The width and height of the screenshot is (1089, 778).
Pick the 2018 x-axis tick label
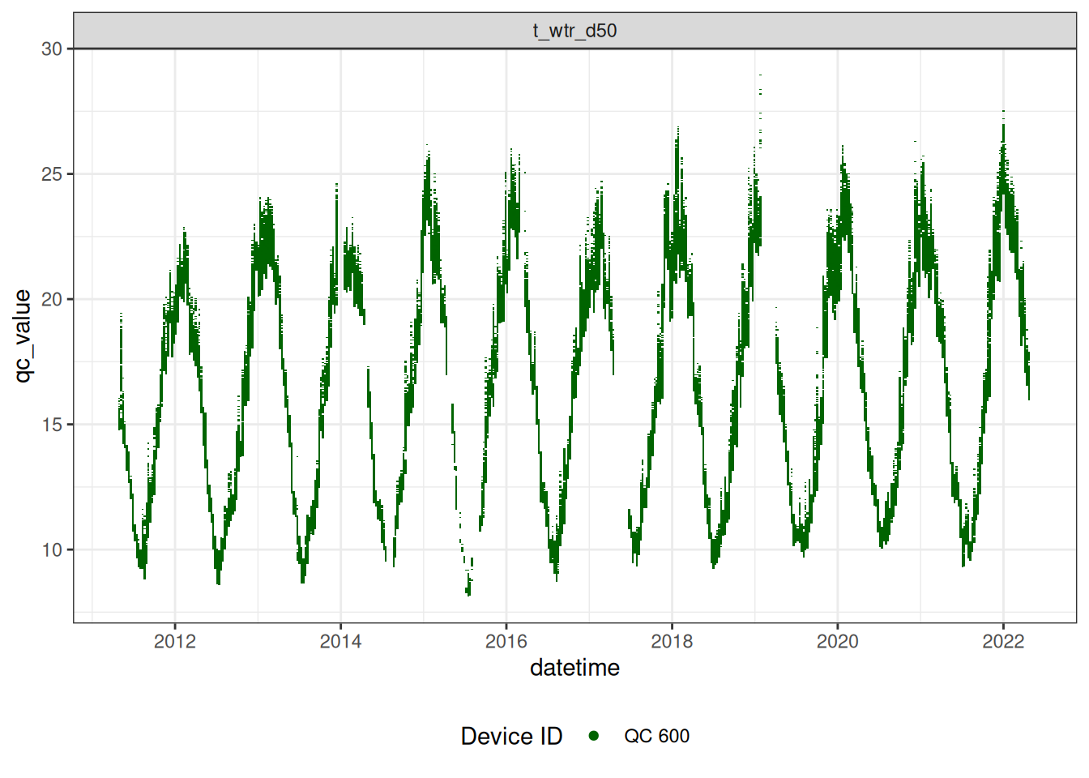[x=672, y=642]
